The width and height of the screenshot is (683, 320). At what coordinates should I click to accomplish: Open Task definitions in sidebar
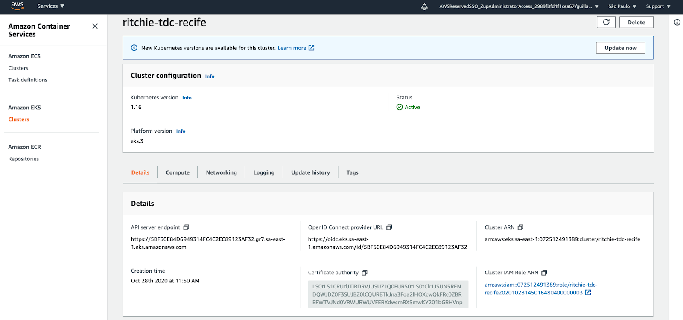pos(28,80)
